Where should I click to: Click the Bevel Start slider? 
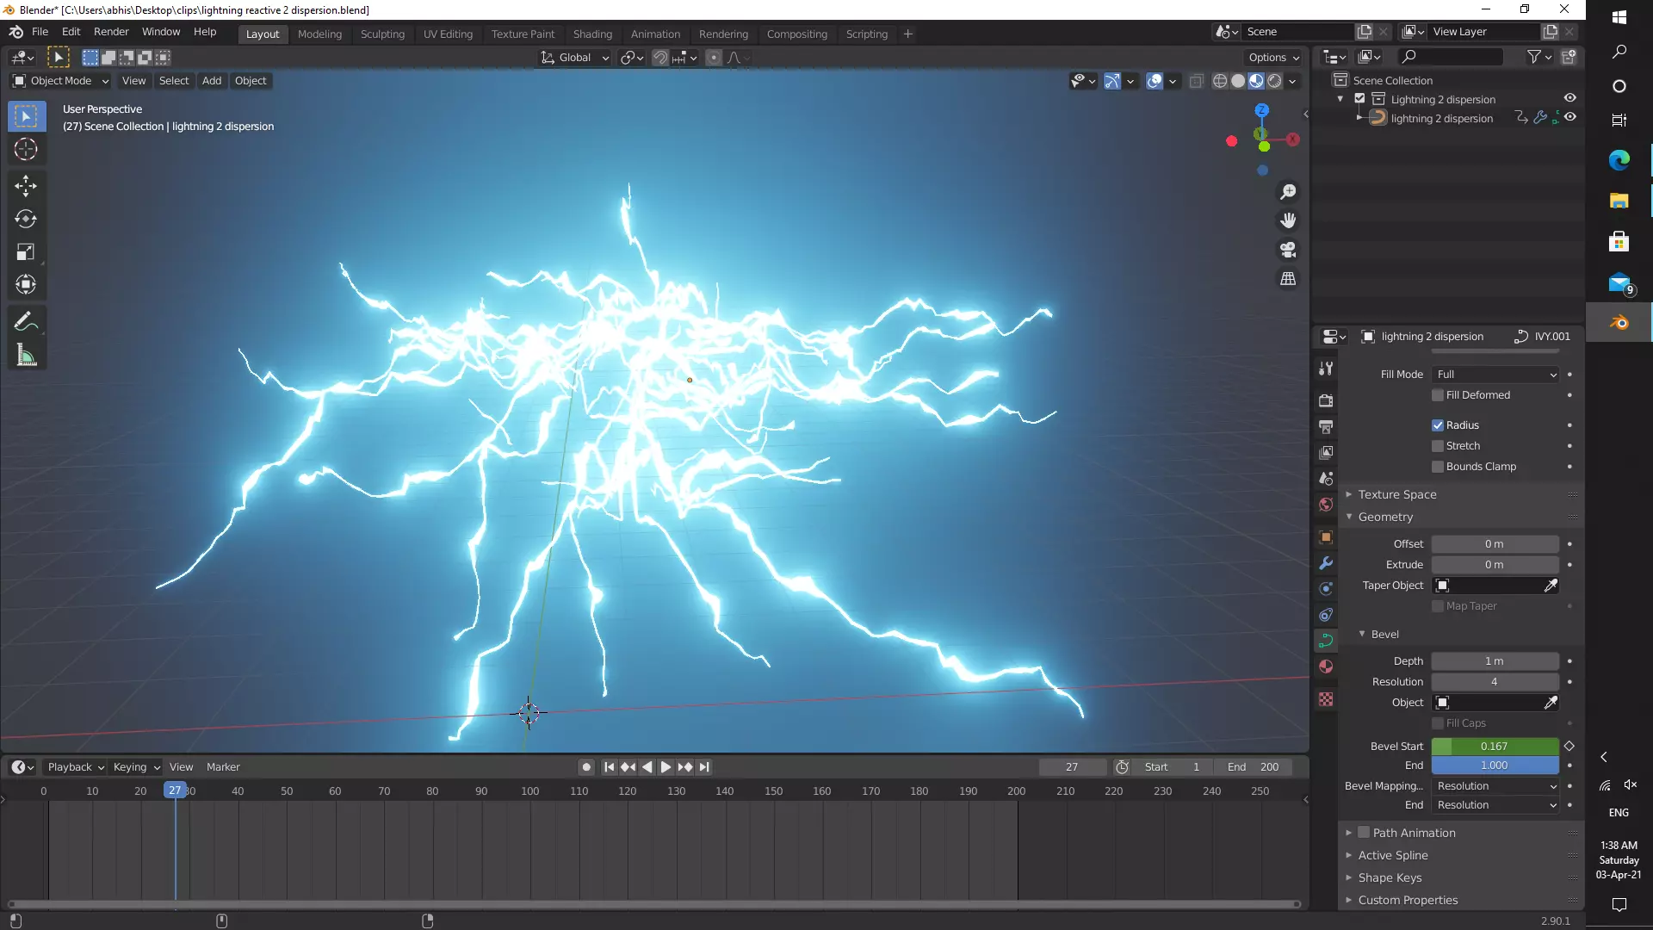pos(1495,746)
